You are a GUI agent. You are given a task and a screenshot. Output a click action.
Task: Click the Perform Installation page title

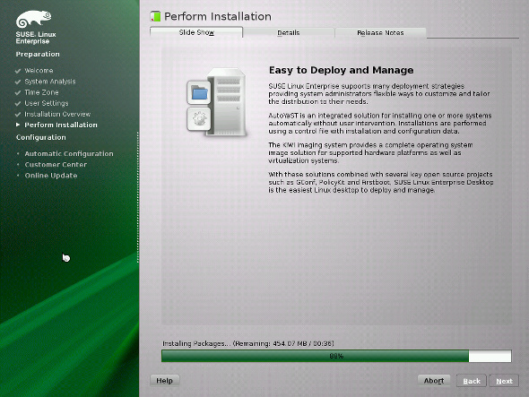[x=218, y=16]
